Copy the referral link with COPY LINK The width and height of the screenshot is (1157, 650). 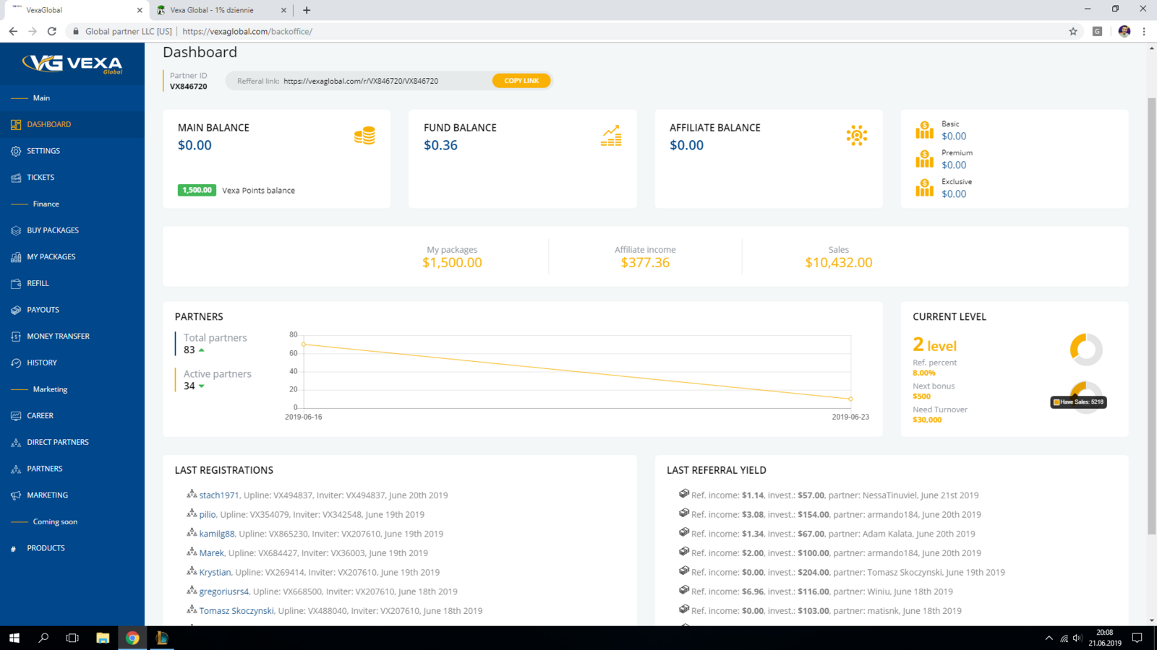point(521,81)
